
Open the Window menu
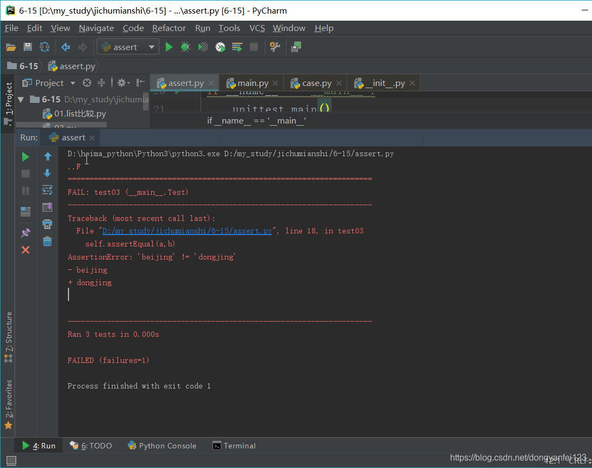[289, 28]
